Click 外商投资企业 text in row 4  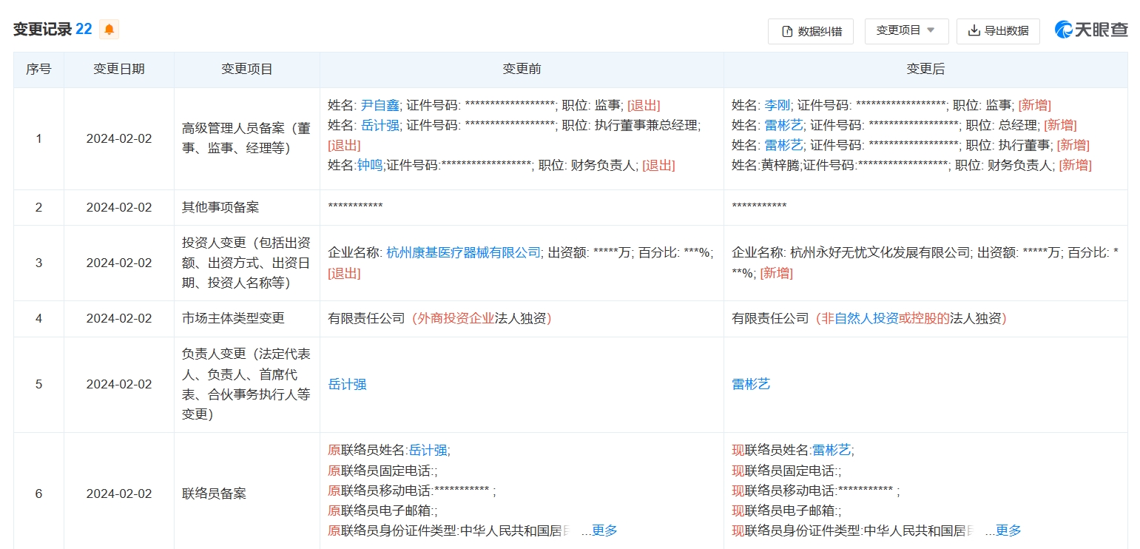pyautogui.click(x=455, y=318)
